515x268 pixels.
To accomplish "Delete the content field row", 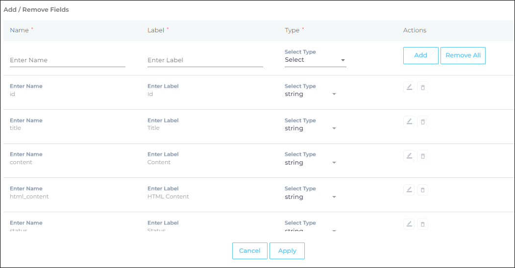I will (423, 156).
